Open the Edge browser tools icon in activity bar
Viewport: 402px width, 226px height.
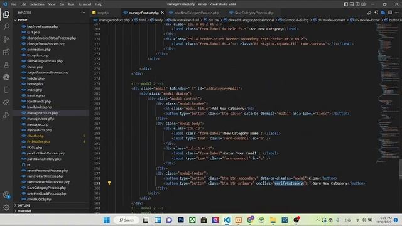pyautogui.click(x=6, y=77)
